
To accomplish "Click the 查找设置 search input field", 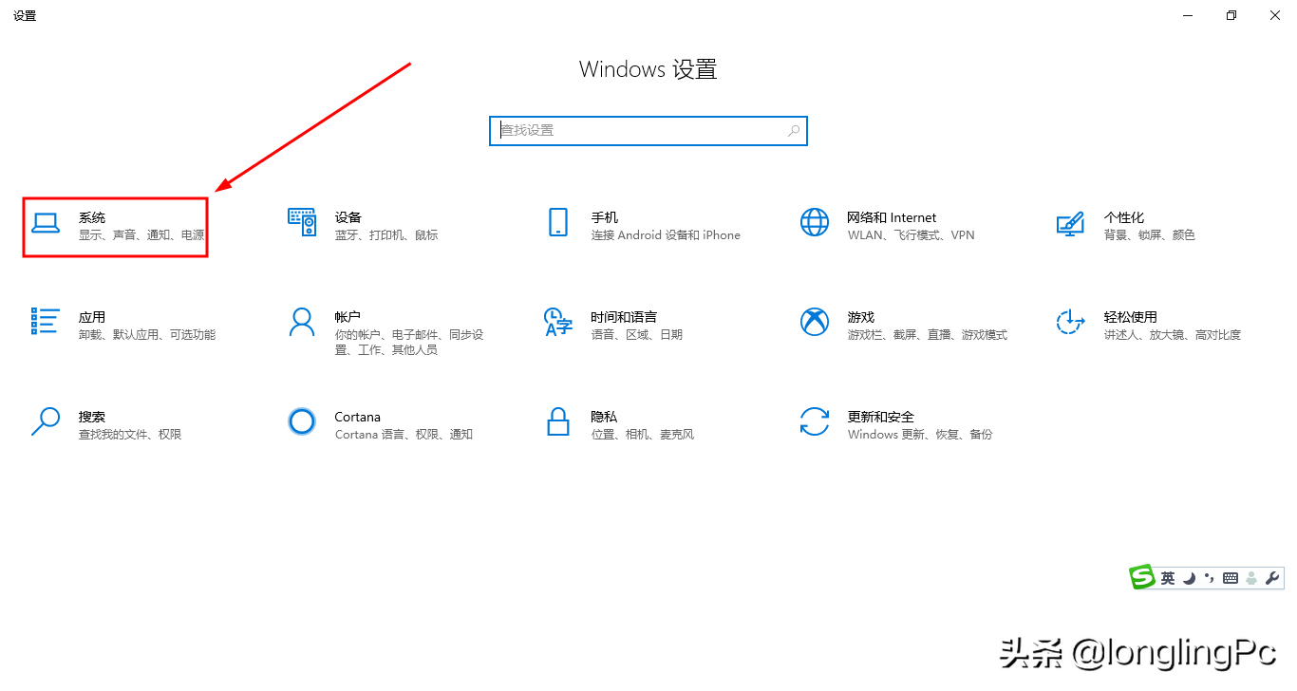I will (x=648, y=130).
